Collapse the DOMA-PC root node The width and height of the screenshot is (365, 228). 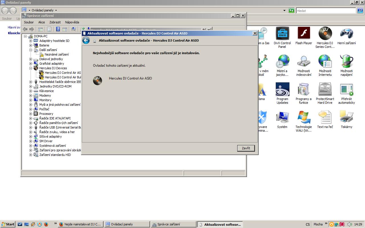pos(25,36)
